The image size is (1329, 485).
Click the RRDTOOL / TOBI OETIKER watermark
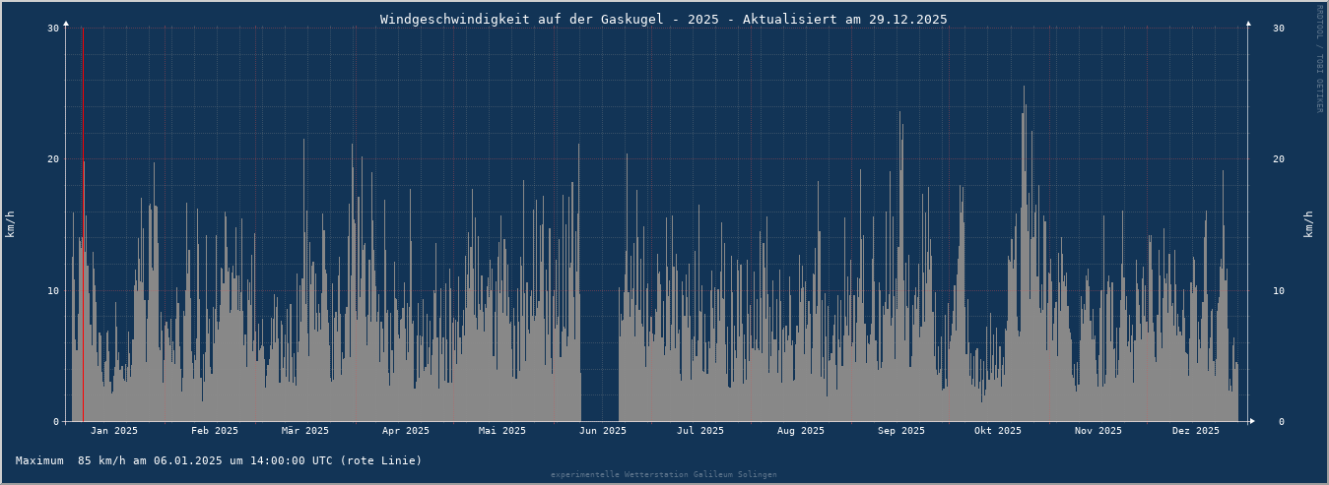pyautogui.click(x=1319, y=59)
